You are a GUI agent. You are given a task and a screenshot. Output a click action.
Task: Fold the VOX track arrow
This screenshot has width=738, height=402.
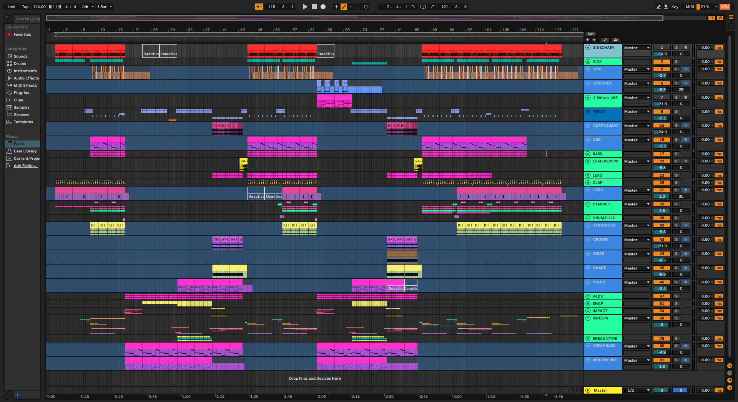588,69
